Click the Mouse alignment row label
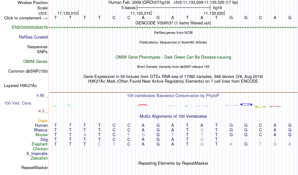 41,135
